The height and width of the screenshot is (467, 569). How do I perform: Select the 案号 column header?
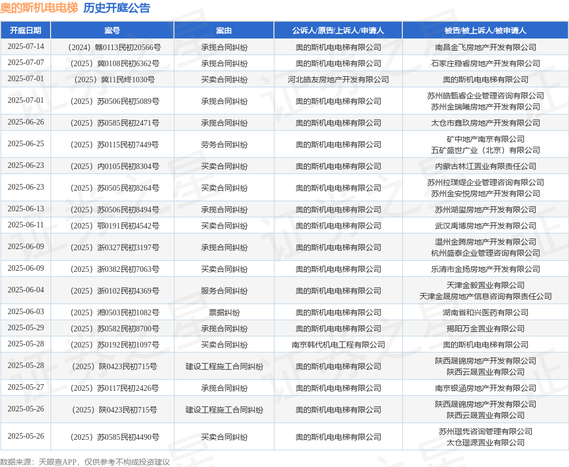pos(112,31)
